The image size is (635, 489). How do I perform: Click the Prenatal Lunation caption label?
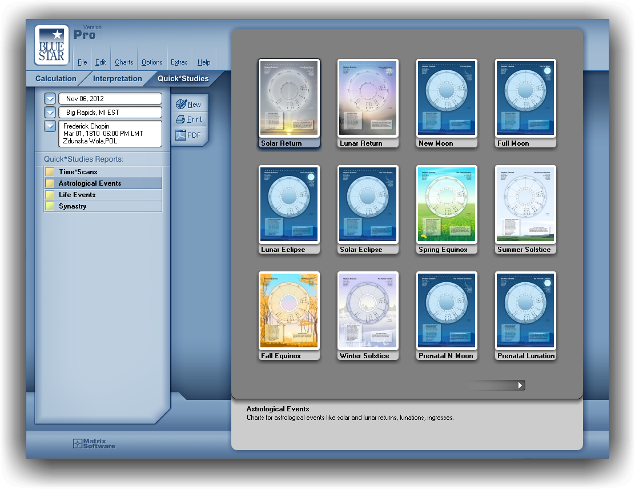click(x=526, y=356)
